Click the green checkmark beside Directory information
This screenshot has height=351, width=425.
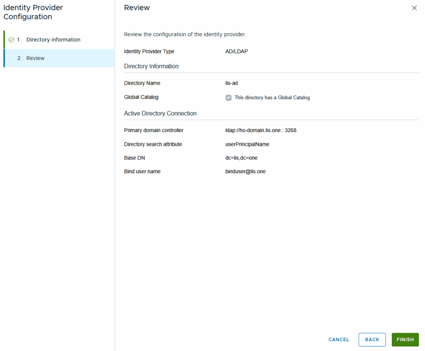point(11,40)
